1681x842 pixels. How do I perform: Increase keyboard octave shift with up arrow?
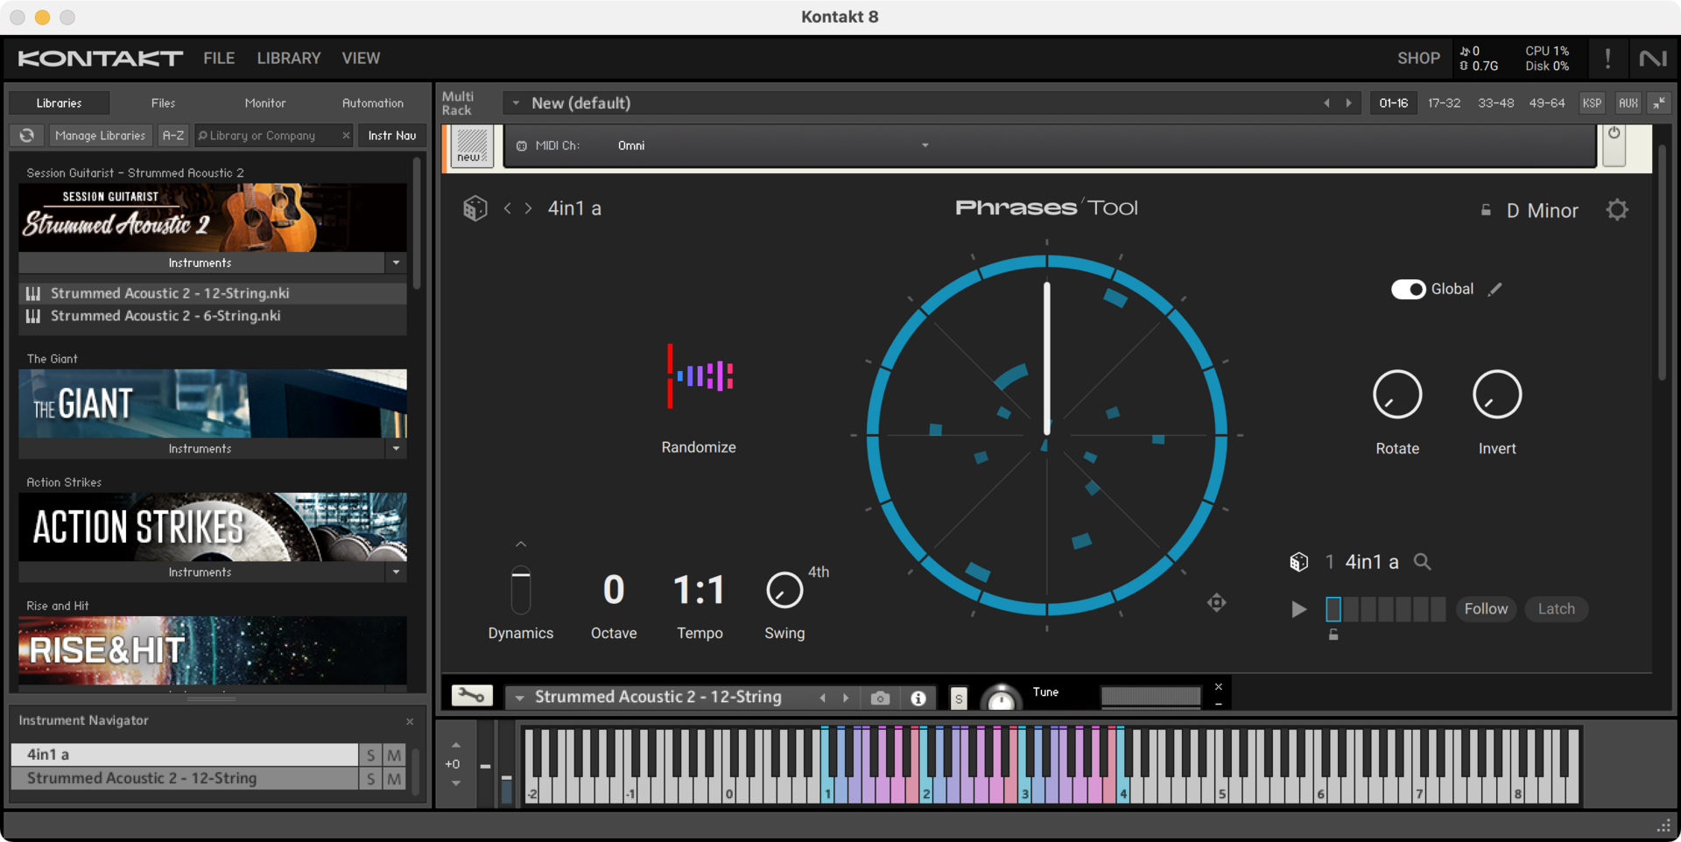point(456,745)
